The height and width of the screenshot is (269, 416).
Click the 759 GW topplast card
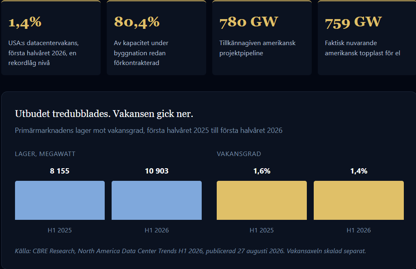(367, 38)
